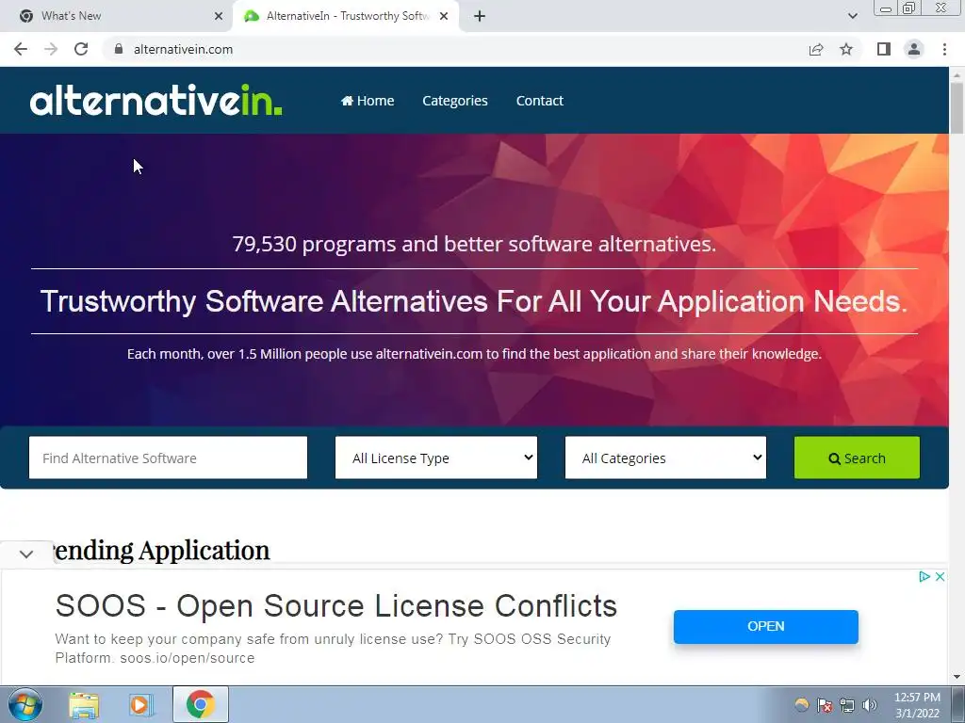Click the page vertical scrollbar thumb
The width and height of the screenshot is (965, 723).
pyautogui.click(x=957, y=107)
